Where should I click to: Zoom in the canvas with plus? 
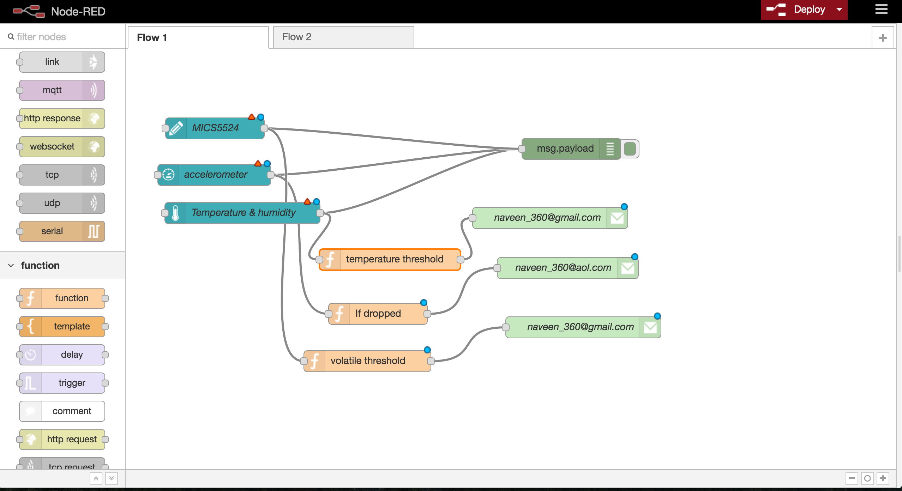point(883,478)
